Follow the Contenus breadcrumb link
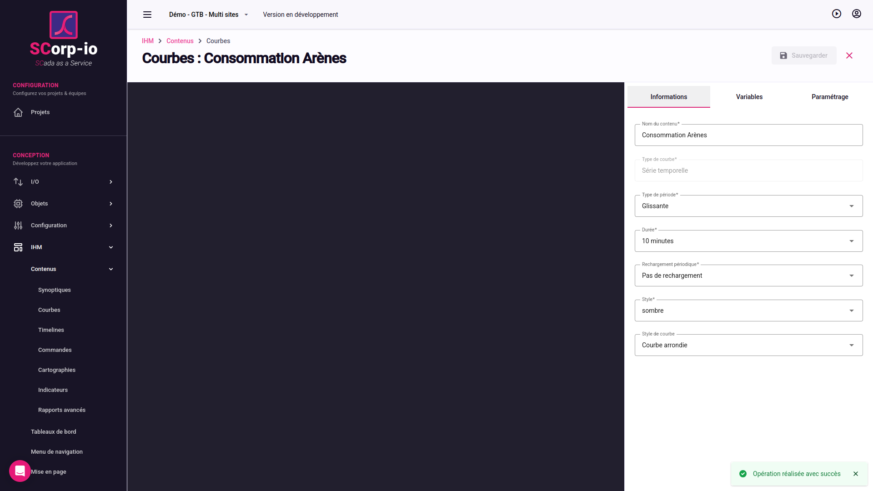This screenshot has width=873, height=491. pos(180,41)
